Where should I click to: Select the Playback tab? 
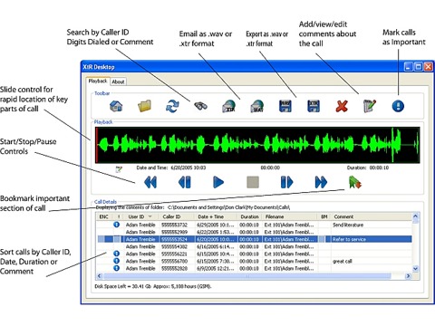pyautogui.click(x=98, y=81)
